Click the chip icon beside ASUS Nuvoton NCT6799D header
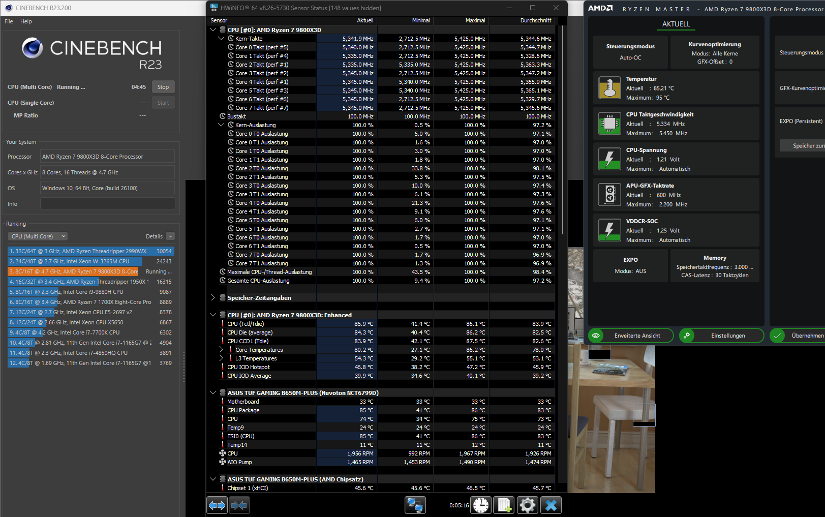The height and width of the screenshot is (517, 825). (223, 393)
